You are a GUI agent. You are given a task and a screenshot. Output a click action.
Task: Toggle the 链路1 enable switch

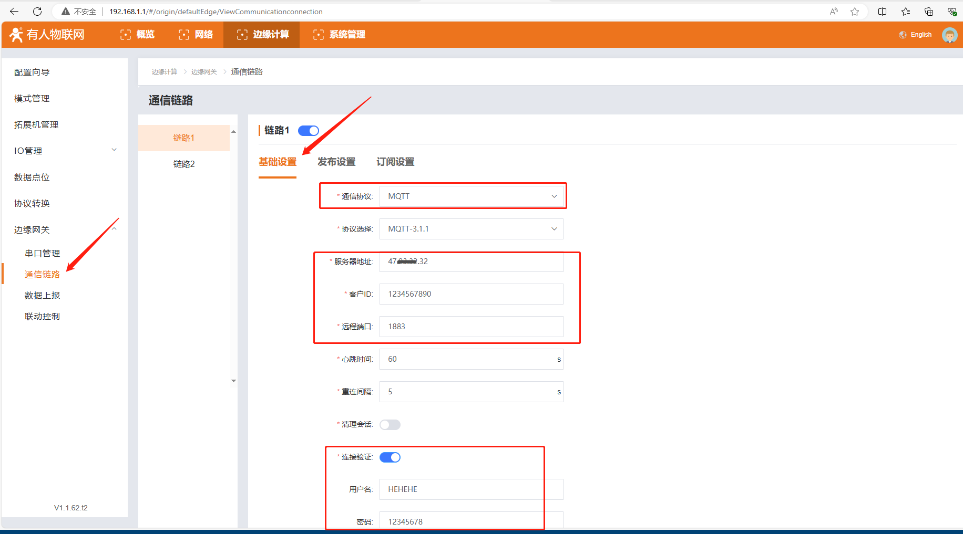[x=309, y=131]
